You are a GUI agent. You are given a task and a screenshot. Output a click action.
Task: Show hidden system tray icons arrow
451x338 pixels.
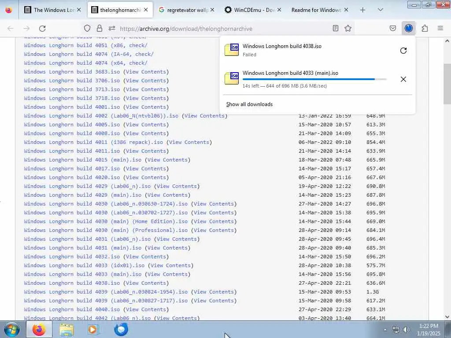click(x=385, y=330)
